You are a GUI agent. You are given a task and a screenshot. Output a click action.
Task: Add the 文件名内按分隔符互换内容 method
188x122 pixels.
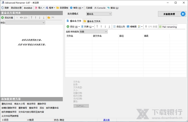tap(31, 112)
